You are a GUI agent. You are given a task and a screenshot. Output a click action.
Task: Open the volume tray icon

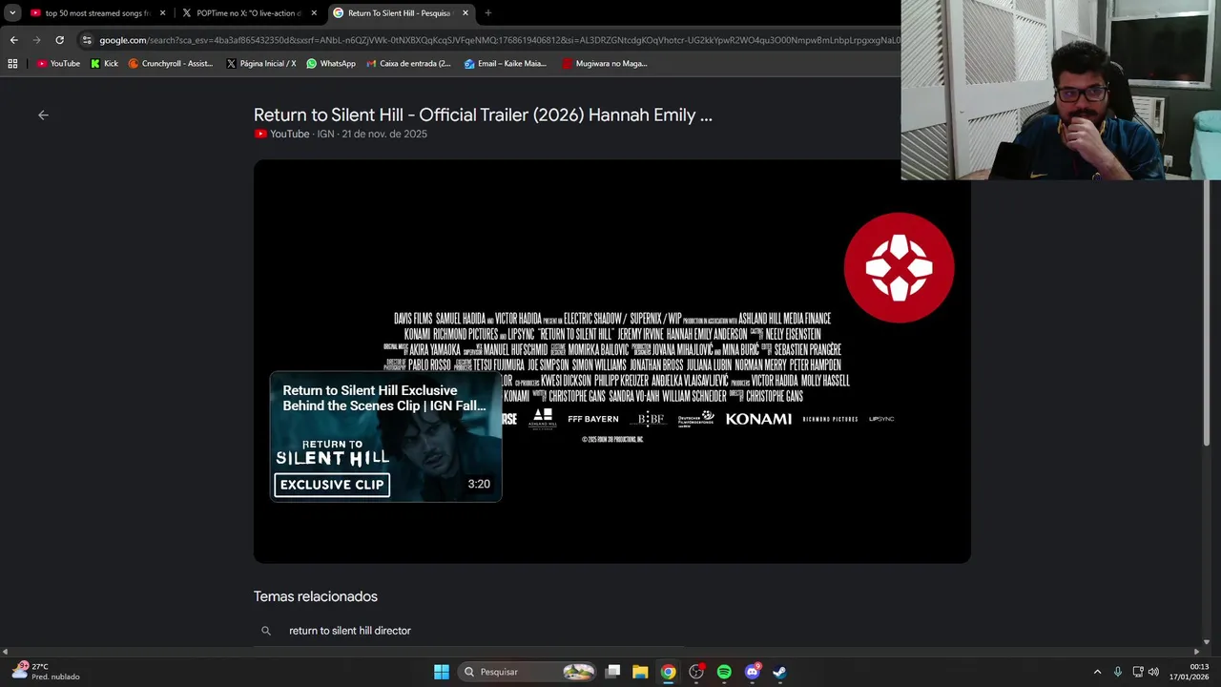(1153, 672)
